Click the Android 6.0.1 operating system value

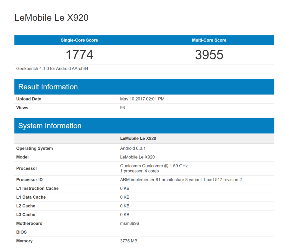click(133, 148)
